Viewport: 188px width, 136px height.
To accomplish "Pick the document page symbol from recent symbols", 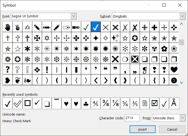I will click(x=144, y=103).
